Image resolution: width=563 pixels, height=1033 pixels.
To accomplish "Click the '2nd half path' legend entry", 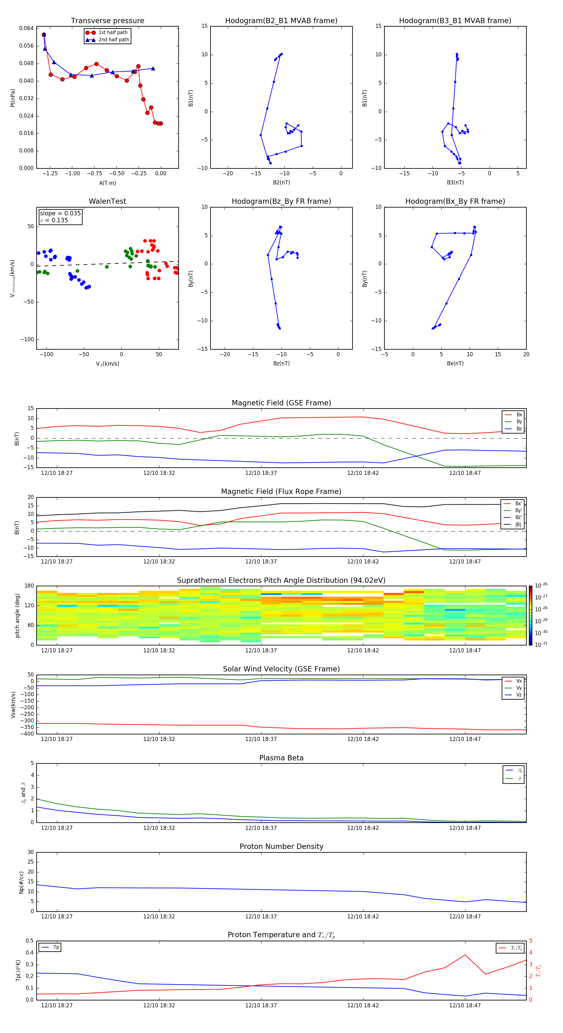I will [107, 40].
